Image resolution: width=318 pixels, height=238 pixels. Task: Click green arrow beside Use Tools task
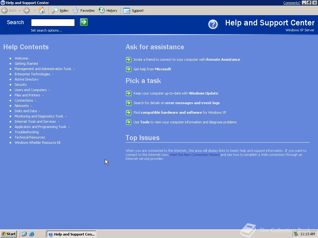click(x=129, y=122)
